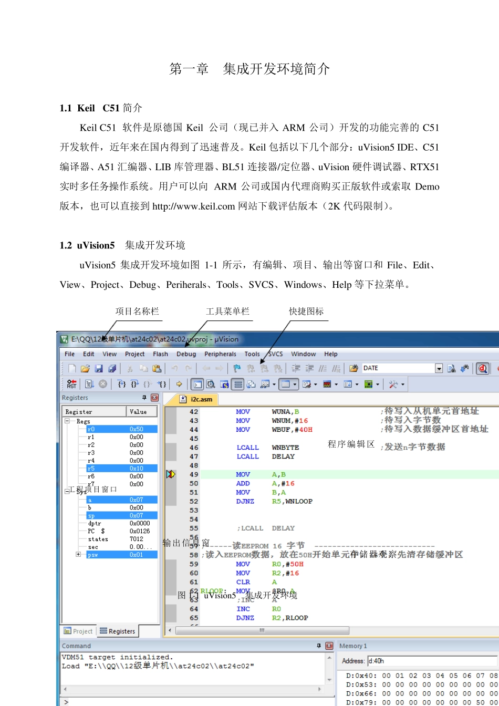Toggle the Start/Stop Debug Session icon
The width and height of the screenshot is (499, 706).
coord(482,368)
